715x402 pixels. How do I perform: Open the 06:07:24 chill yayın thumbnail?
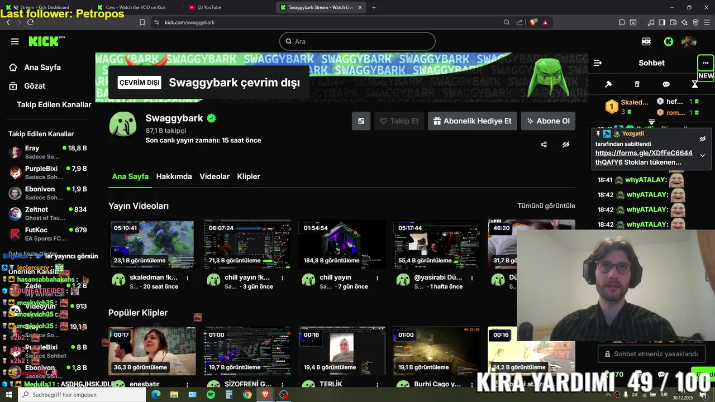click(247, 244)
